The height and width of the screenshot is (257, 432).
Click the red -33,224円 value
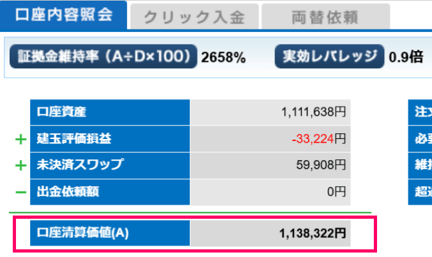point(318,138)
